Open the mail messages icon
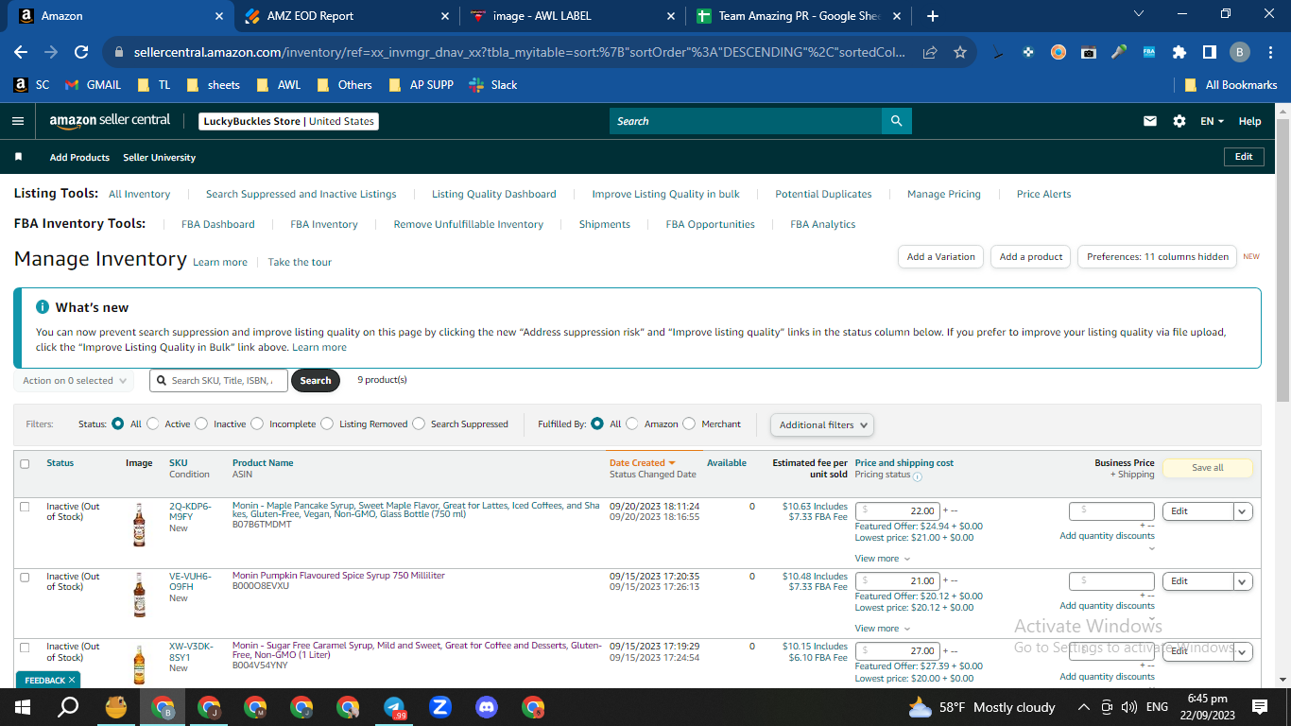The image size is (1291, 726). point(1150,121)
